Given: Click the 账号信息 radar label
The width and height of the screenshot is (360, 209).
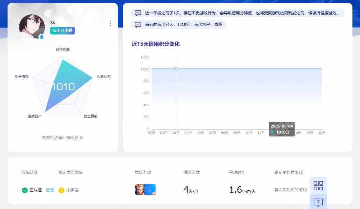Looking at the screenshot, I should 21,76.
